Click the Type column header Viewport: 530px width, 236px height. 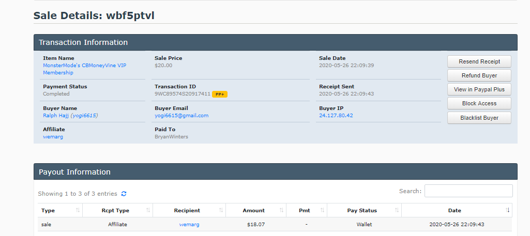pos(60,210)
